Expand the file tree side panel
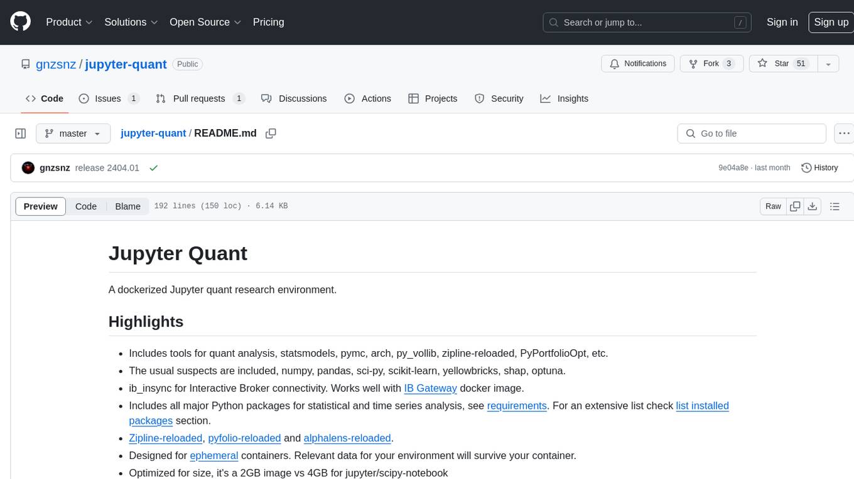The image size is (854, 479). tap(21, 134)
